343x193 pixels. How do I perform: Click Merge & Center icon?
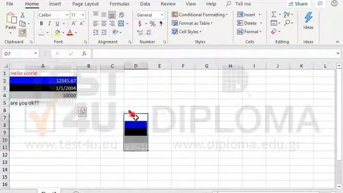(x=121, y=24)
